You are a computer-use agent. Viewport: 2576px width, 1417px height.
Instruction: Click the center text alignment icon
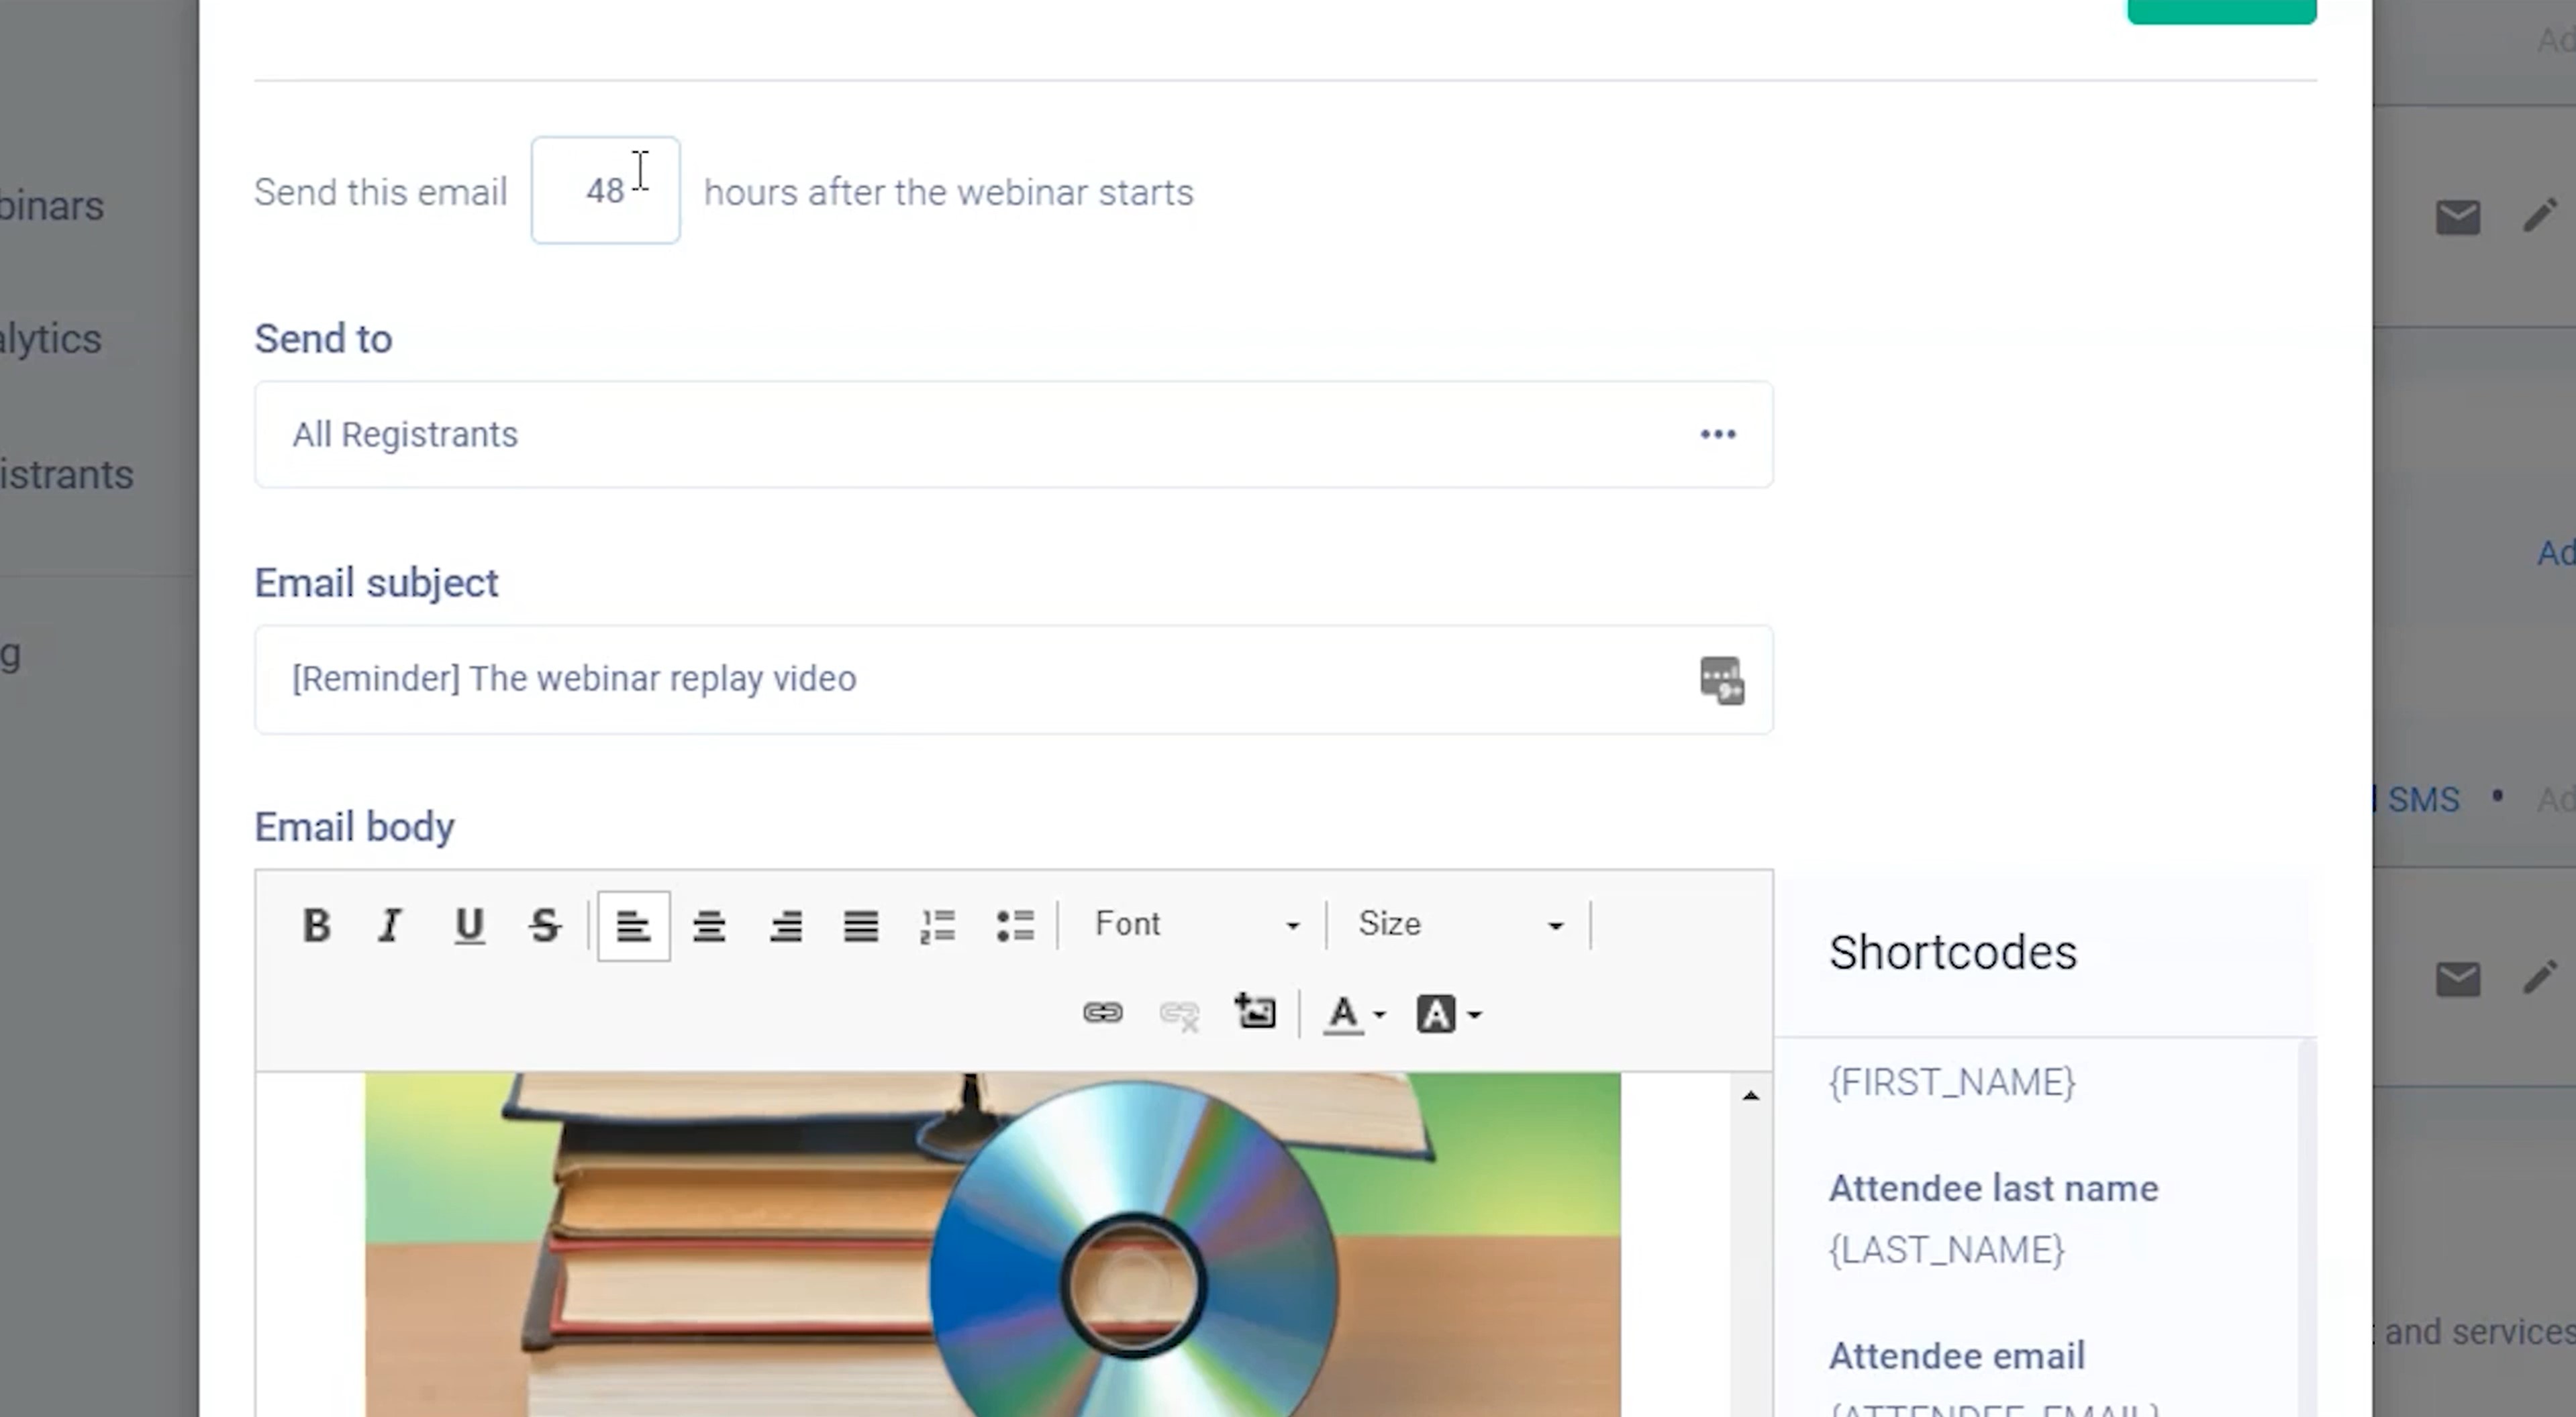(x=709, y=925)
